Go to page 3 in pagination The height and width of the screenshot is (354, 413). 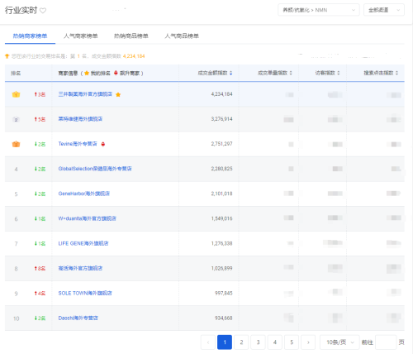(x=258, y=342)
